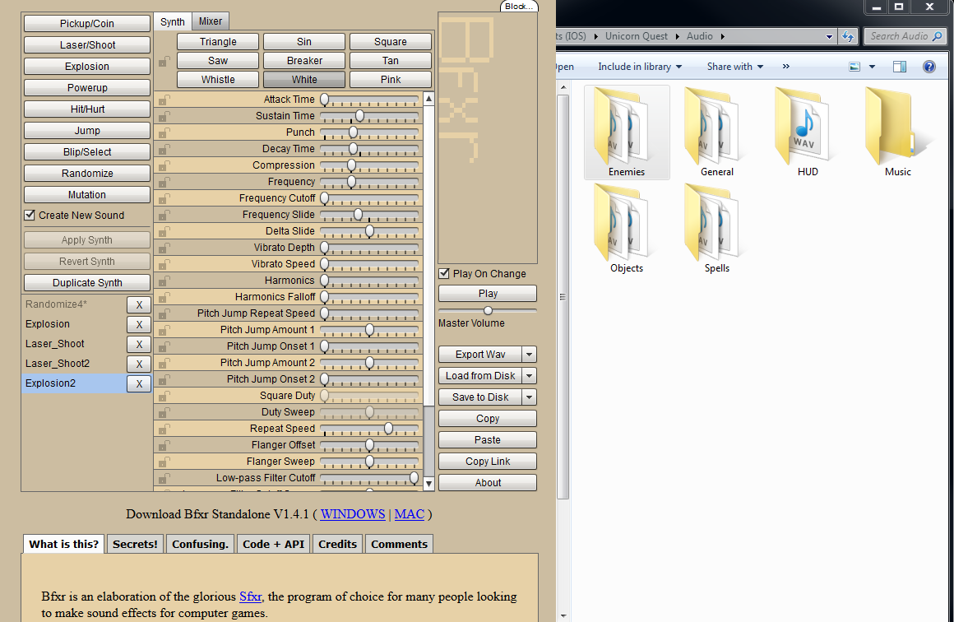Toggle the Explorer preview pane icon
This screenshot has width=954, height=622.
pyautogui.click(x=900, y=67)
